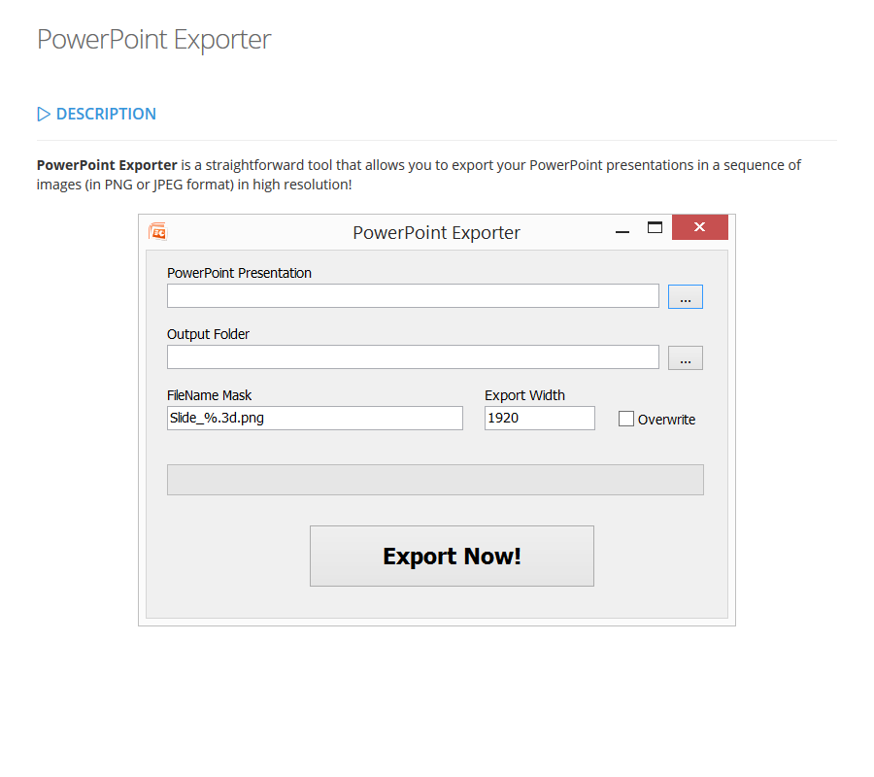The width and height of the screenshot is (874, 777).
Task: Start export with Export Now! button
Action: click(x=452, y=556)
